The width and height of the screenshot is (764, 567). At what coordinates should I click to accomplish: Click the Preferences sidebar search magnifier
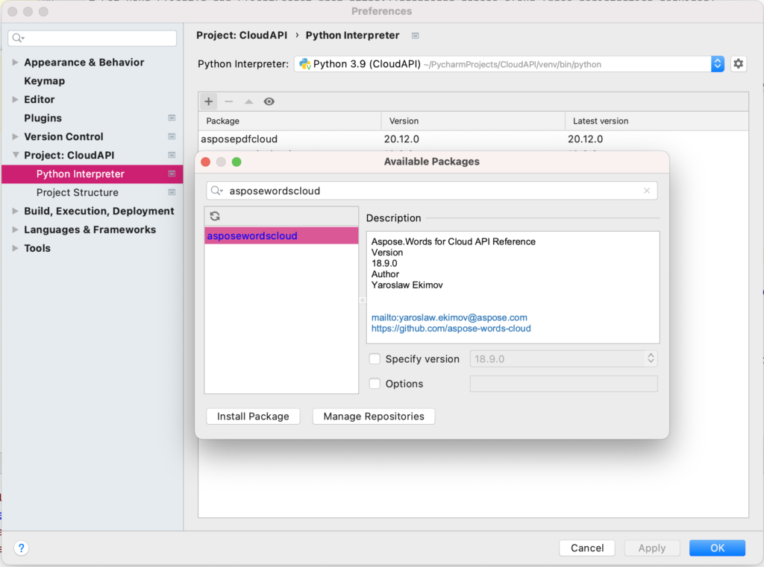point(18,38)
